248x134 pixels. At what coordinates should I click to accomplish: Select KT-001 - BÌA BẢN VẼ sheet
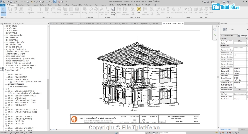tap(15, 75)
